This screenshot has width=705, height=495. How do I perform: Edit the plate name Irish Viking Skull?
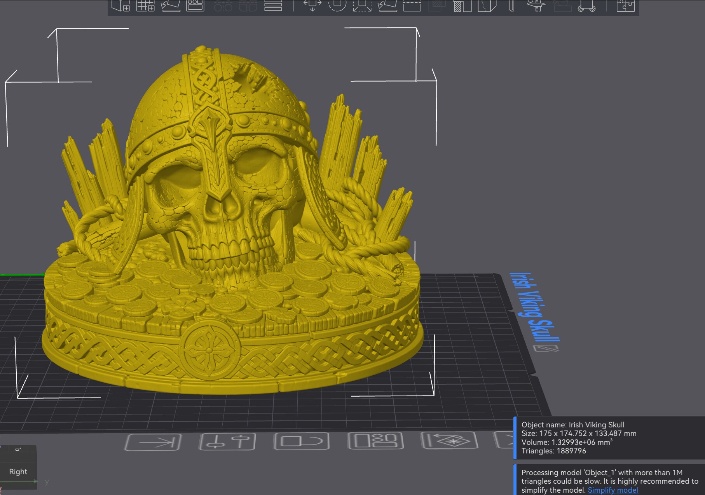(547, 348)
